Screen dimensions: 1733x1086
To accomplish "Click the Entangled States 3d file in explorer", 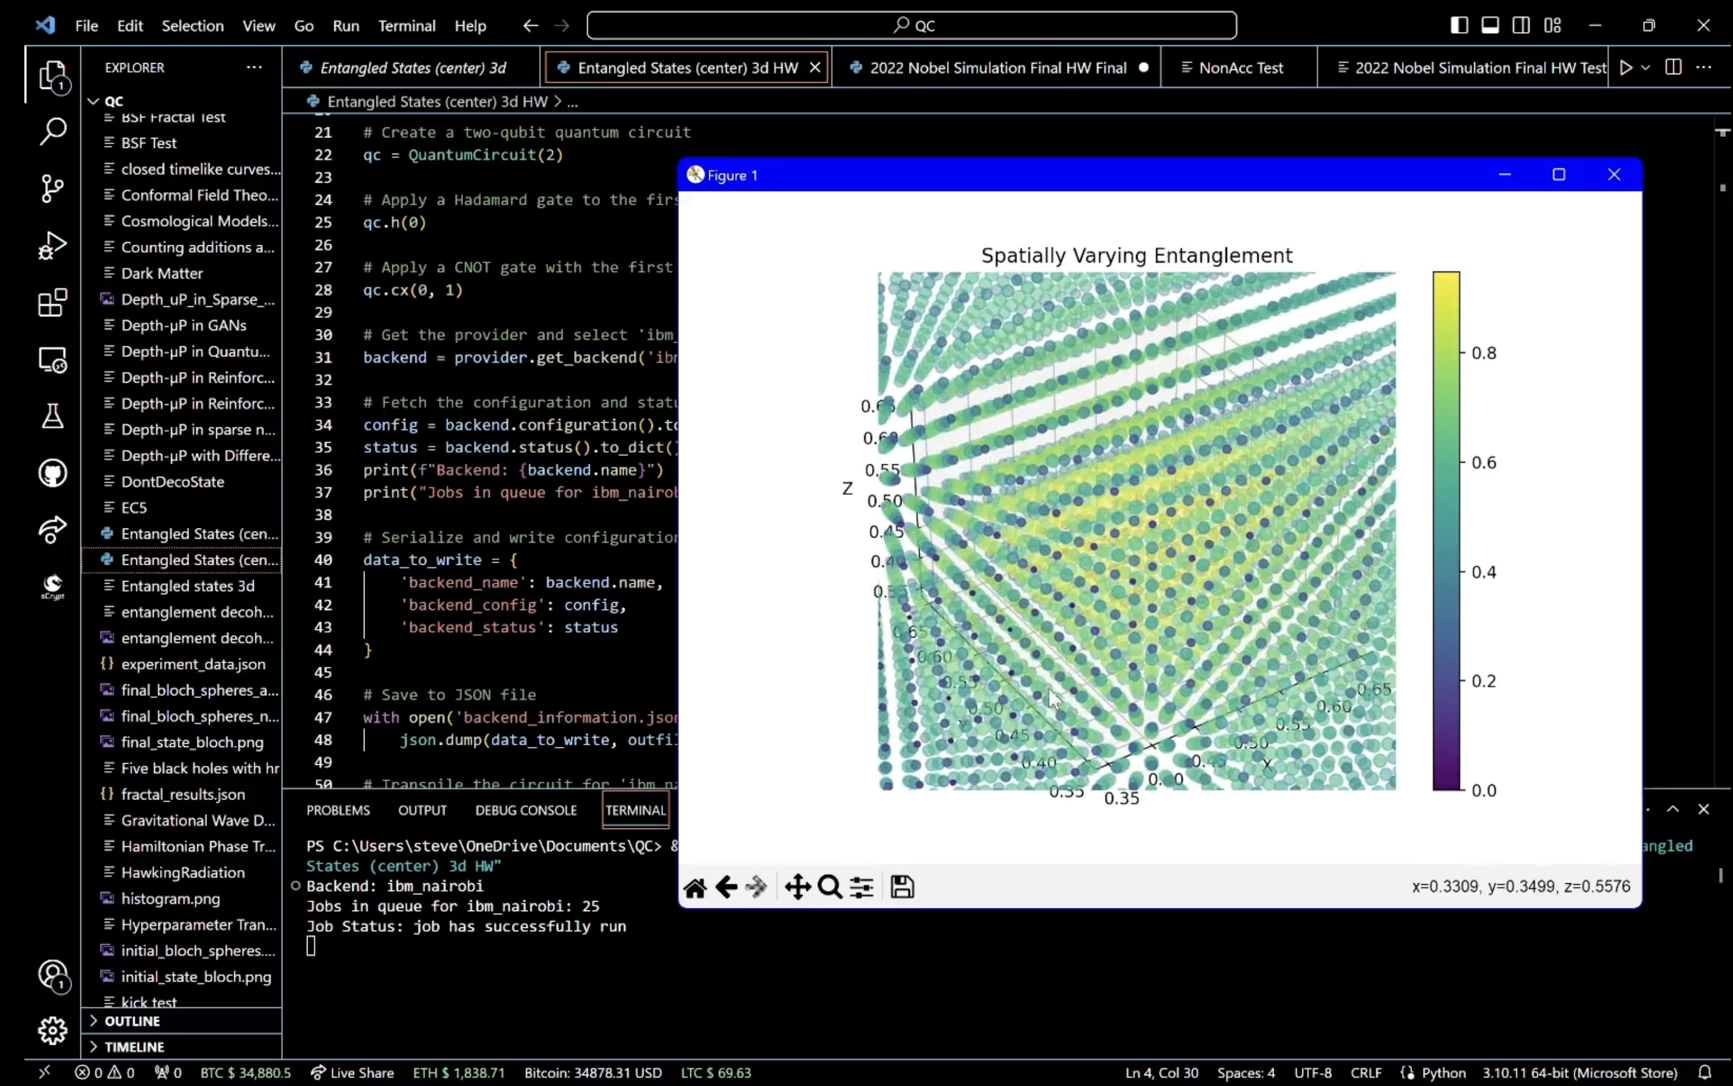I will tap(187, 585).
